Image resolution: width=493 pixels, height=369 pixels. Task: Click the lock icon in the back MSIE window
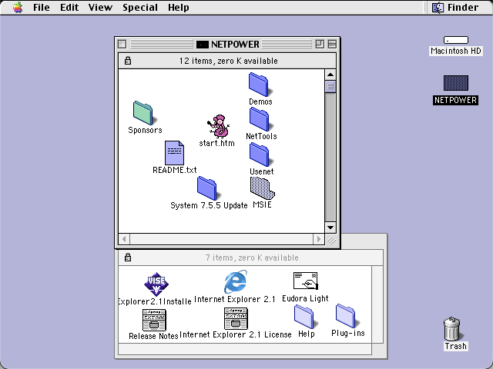(128, 258)
